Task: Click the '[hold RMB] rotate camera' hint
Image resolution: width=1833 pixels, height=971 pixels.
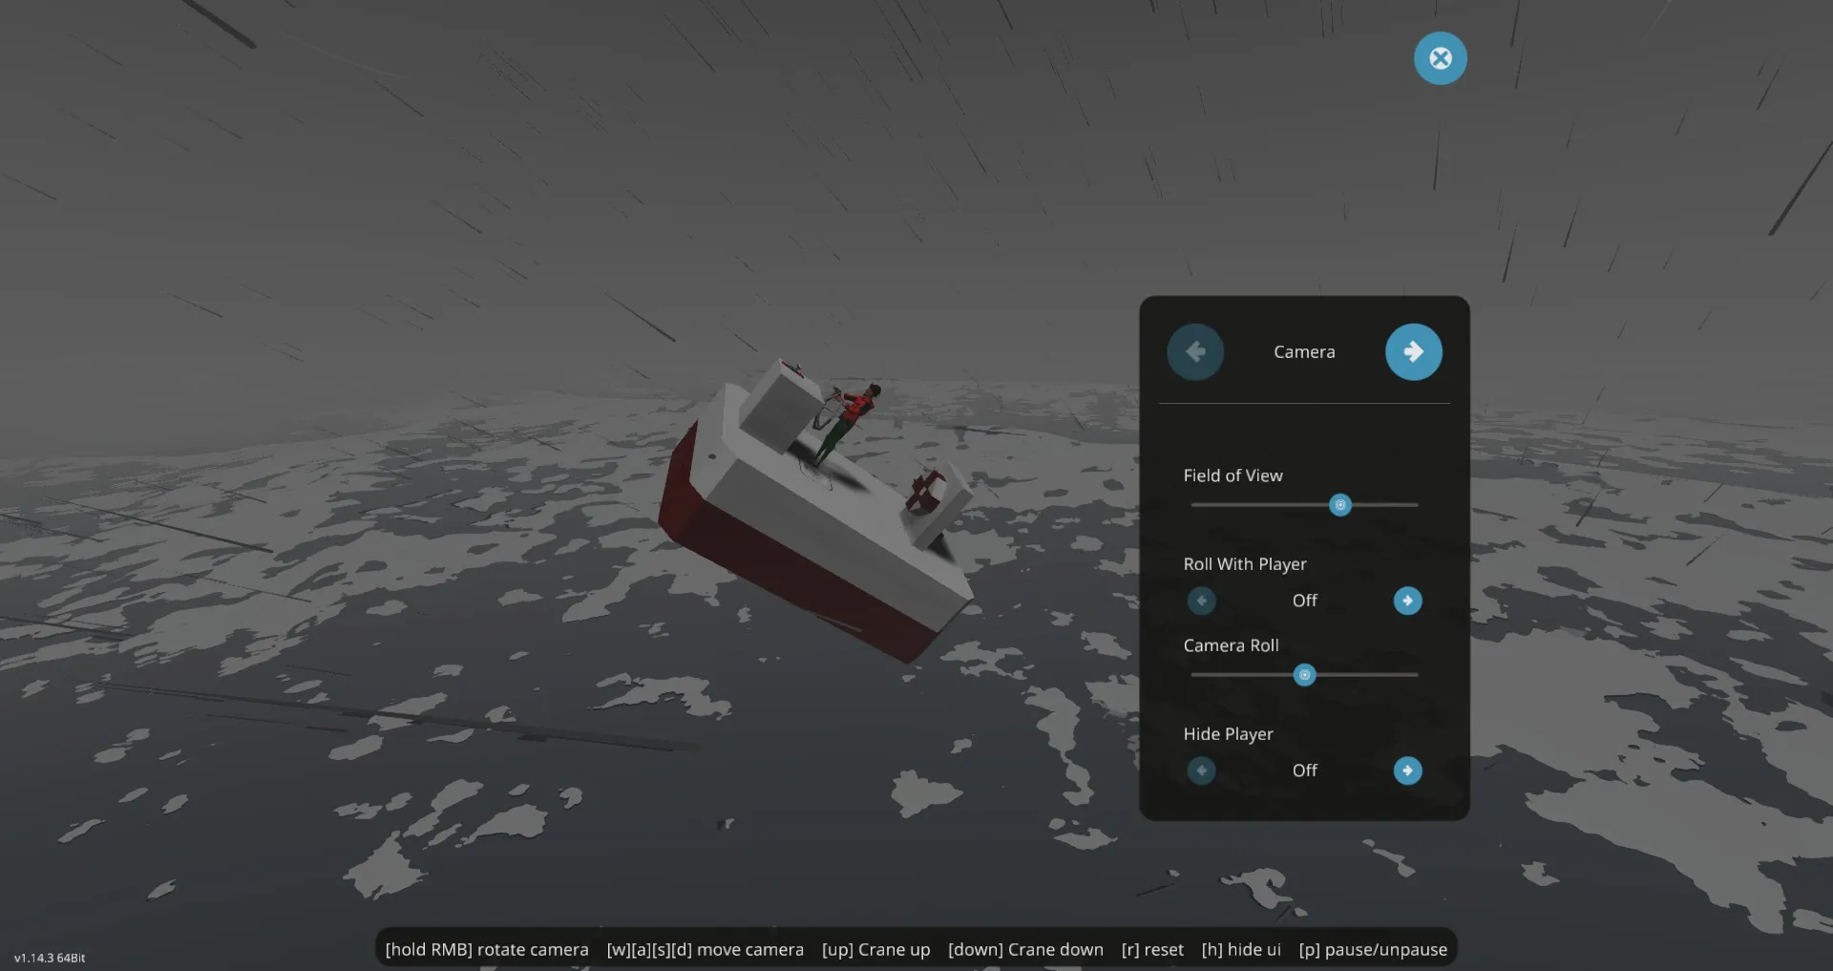Action: pos(487,950)
